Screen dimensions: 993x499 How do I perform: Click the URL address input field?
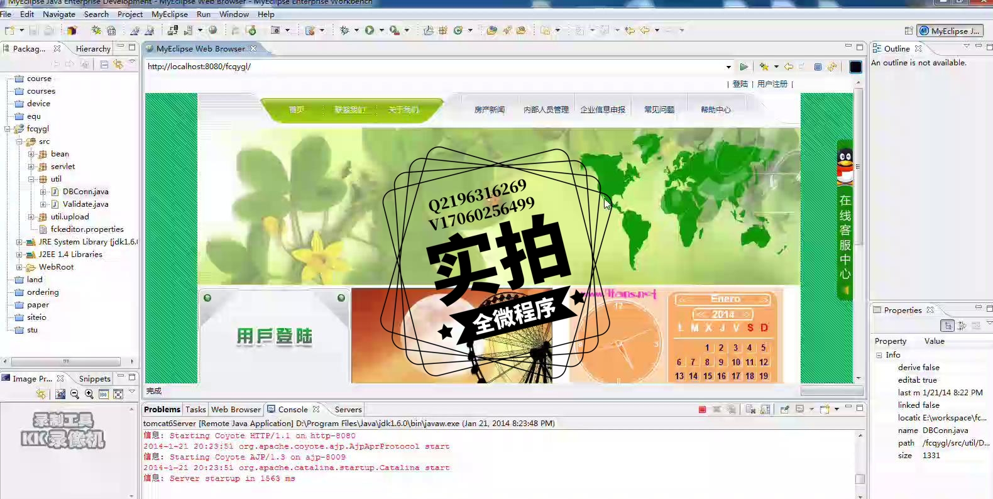tap(434, 67)
